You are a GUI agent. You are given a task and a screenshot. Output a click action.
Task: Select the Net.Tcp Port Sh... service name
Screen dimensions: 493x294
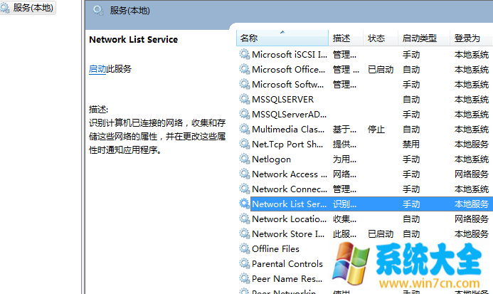pos(287,145)
